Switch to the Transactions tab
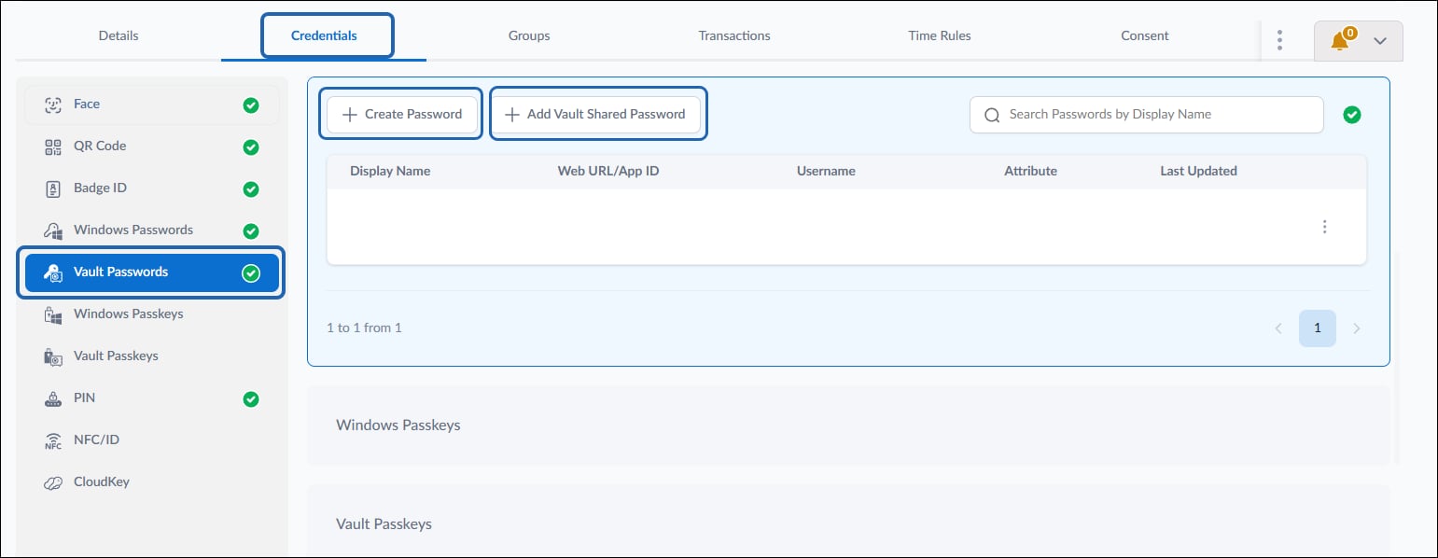 (734, 35)
